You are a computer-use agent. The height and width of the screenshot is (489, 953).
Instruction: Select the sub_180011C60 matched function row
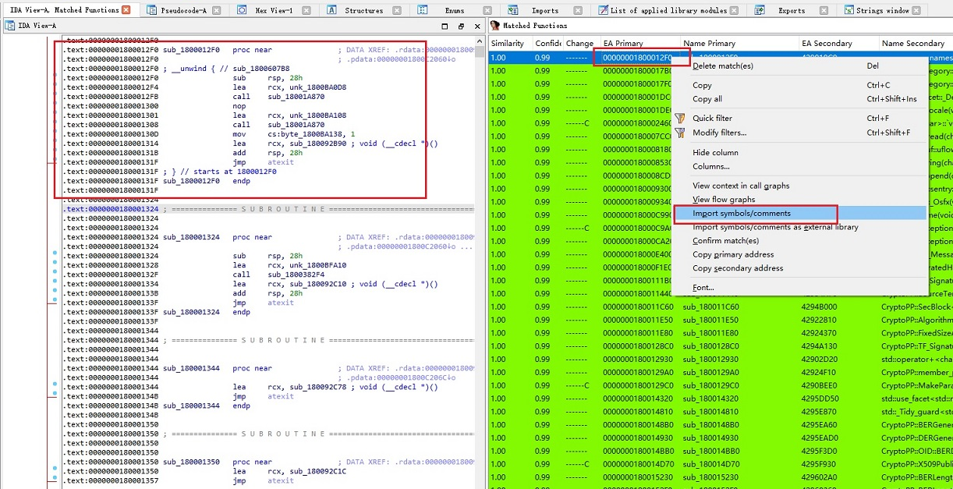point(710,307)
